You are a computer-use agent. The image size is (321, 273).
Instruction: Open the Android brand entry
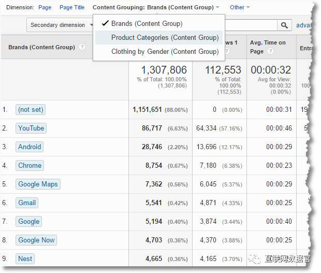pos(30,147)
